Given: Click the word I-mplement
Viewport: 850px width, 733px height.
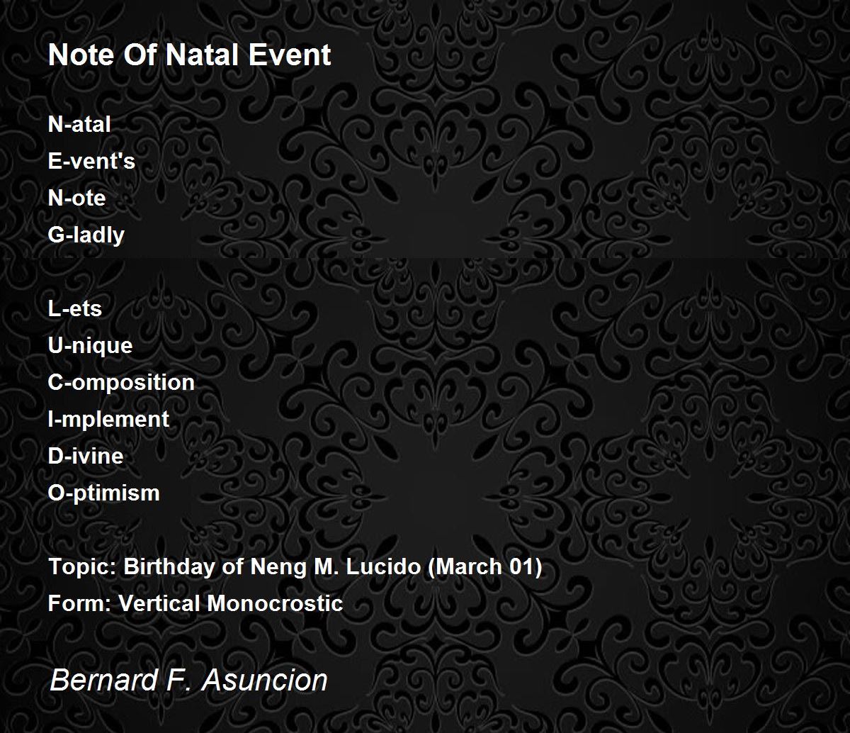Looking at the screenshot, I should [108, 419].
